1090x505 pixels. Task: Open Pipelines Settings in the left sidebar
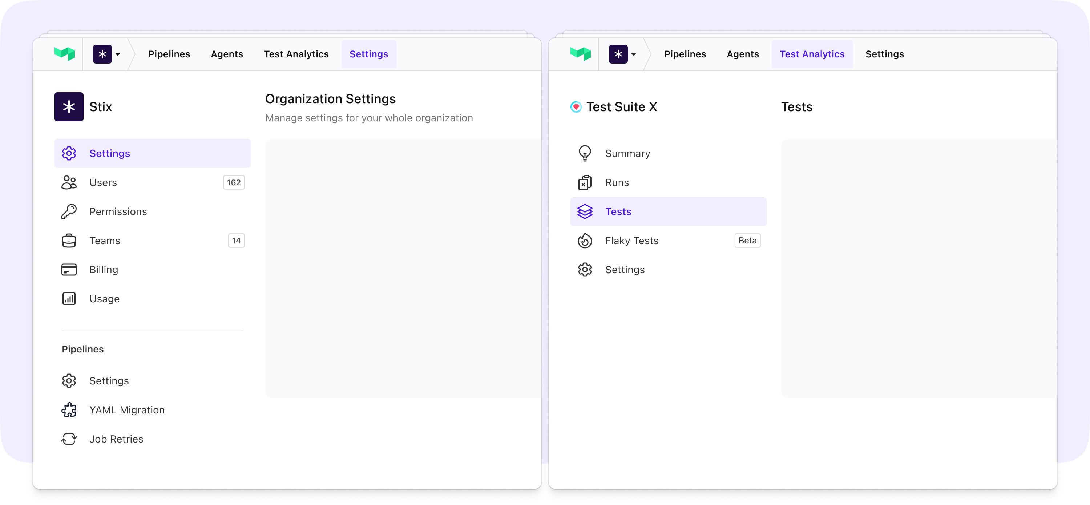109,381
